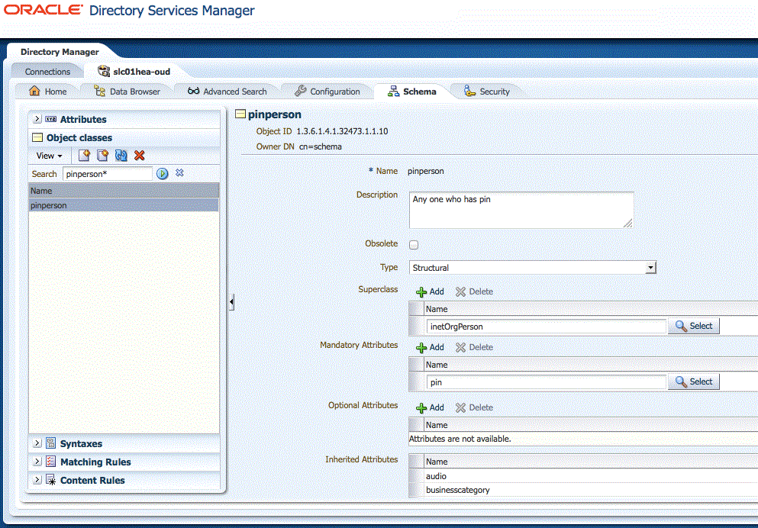Click the Security key icon
The height and width of the screenshot is (528, 758).
469,91
